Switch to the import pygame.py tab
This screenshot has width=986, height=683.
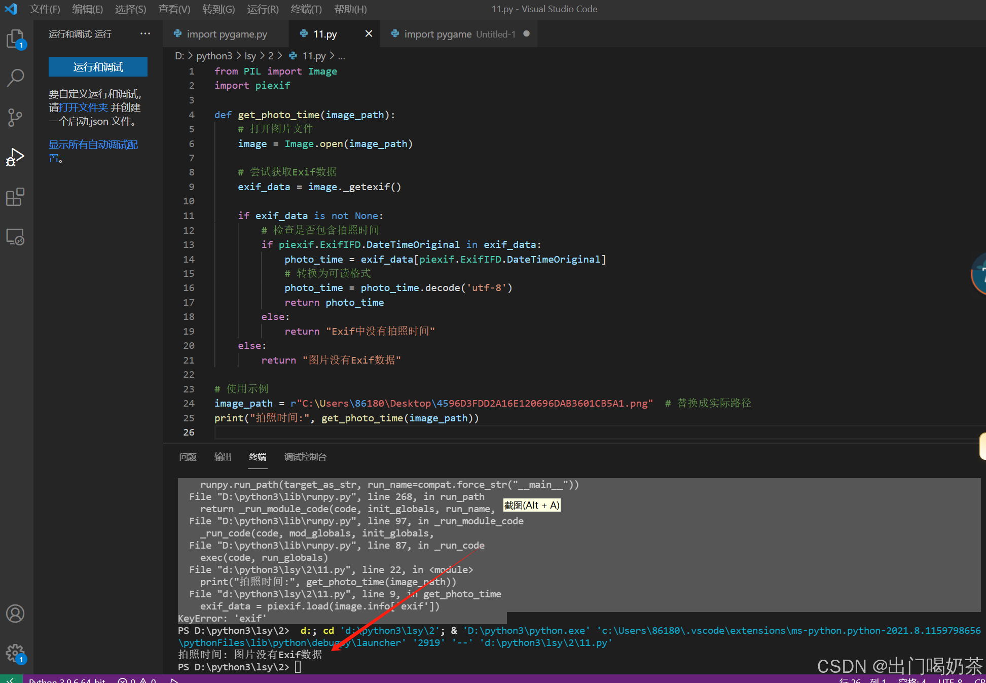(x=227, y=34)
